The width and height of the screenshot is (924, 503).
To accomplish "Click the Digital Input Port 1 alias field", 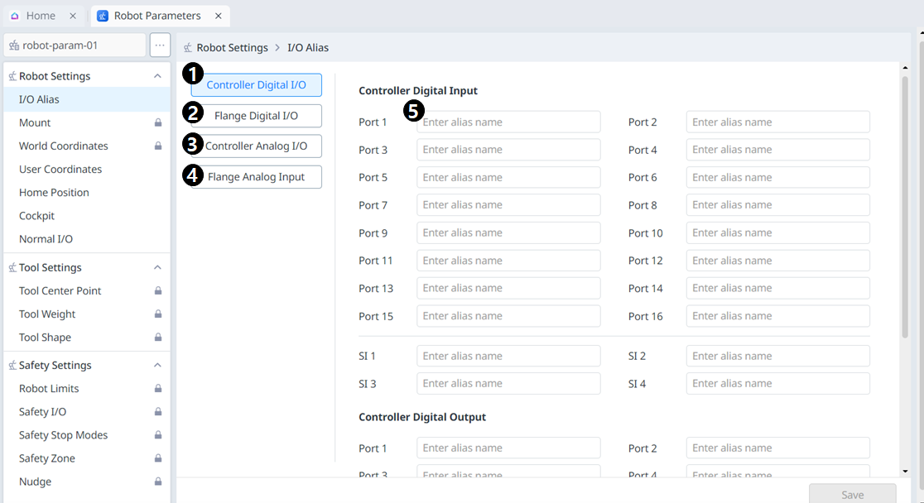I will click(x=508, y=122).
